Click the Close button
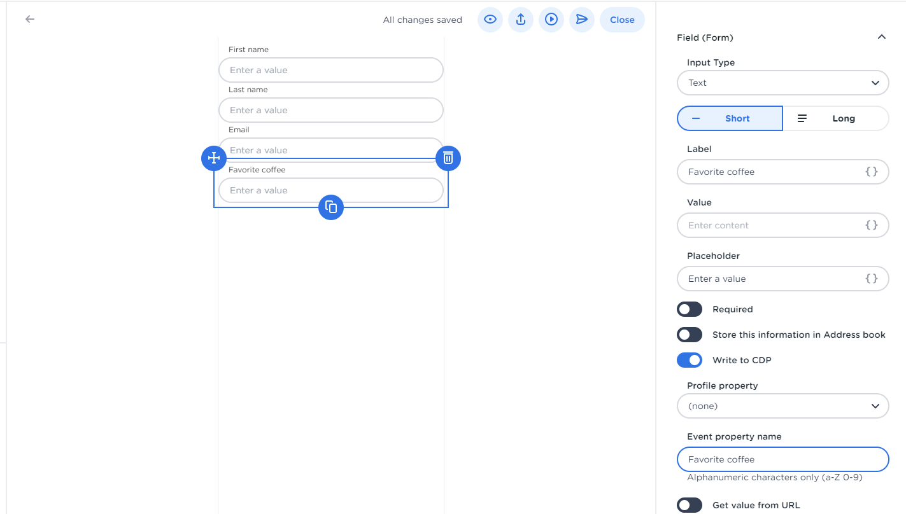Viewport: 906px width, 514px height. [622, 20]
